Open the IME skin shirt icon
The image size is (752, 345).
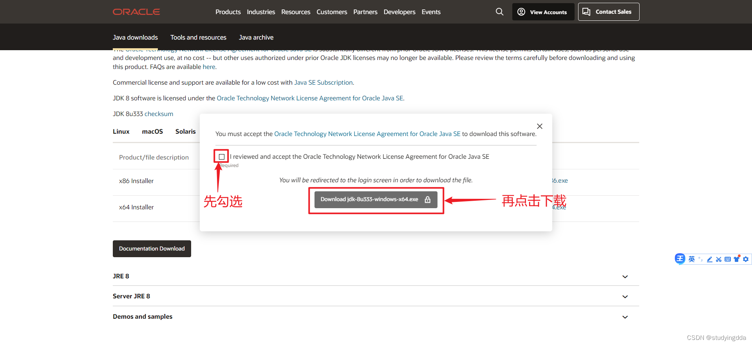coord(737,259)
